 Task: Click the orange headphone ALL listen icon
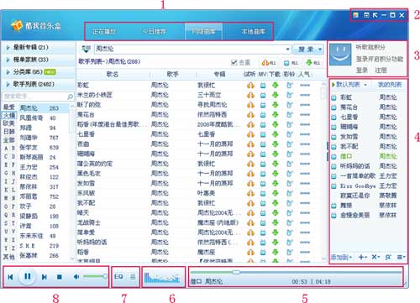coord(269,63)
